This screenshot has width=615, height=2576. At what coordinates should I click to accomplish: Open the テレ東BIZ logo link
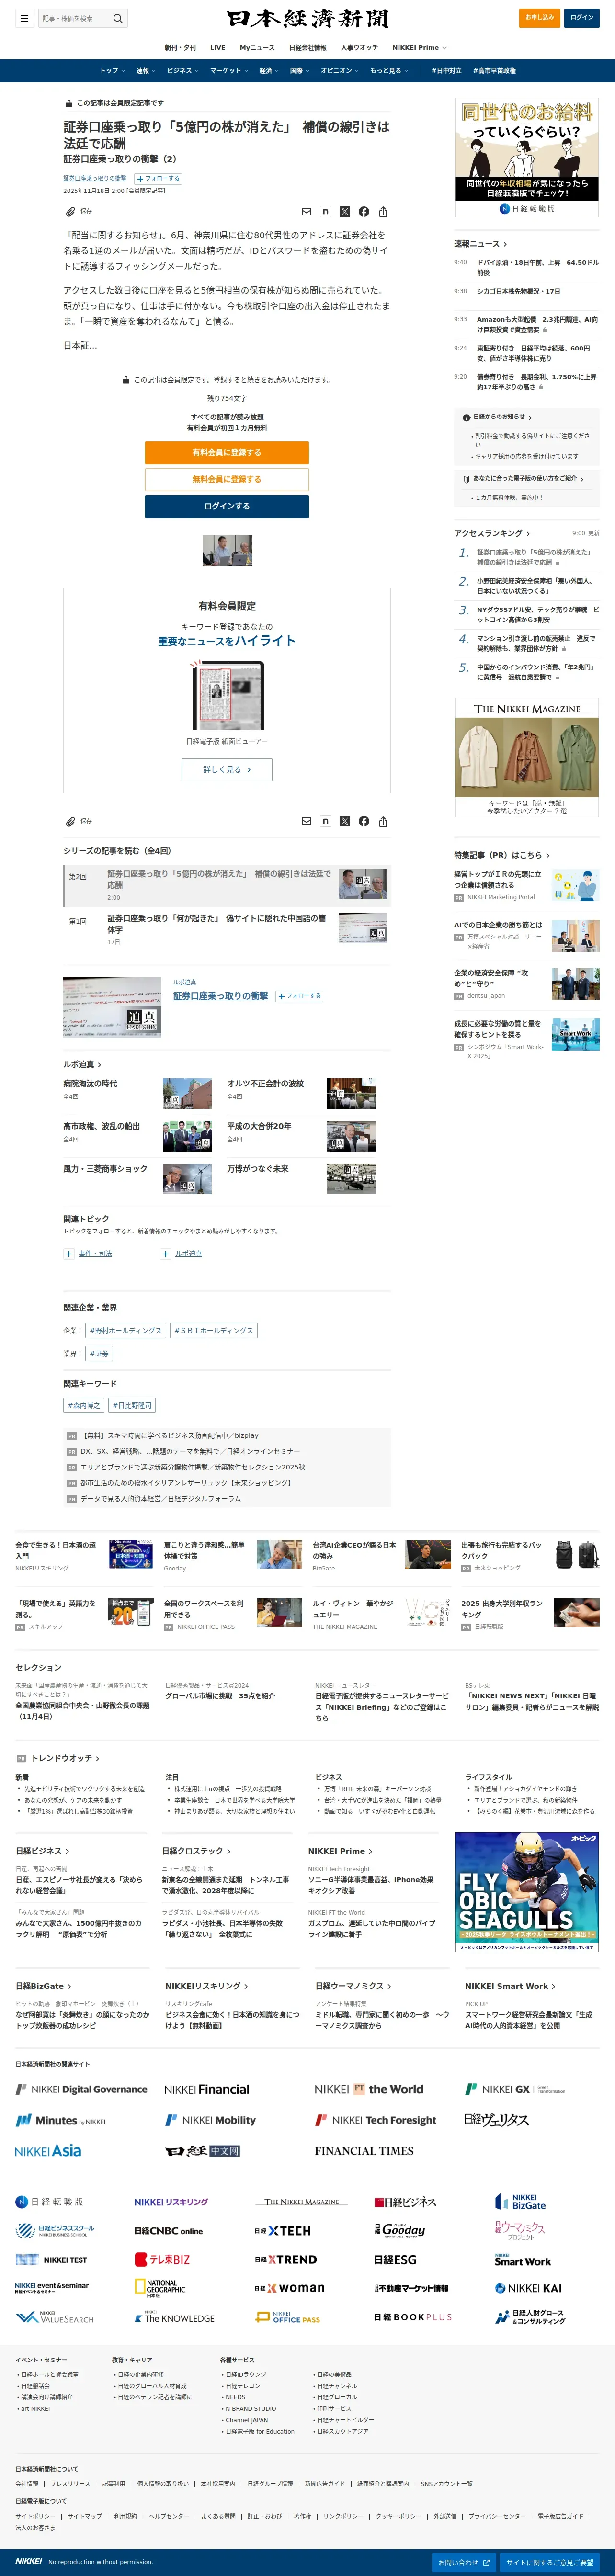pos(162,2259)
